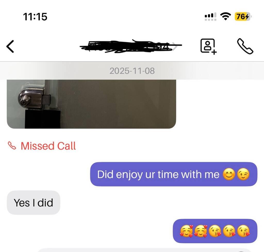Tap the last kissing-heart emoji
The height and width of the screenshot is (252, 264).
pyautogui.click(x=243, y=231)
